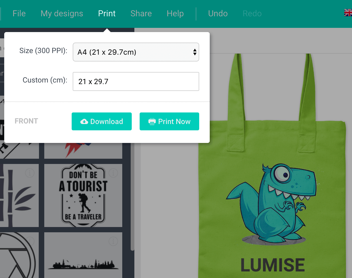
Task: Select the dinosaur graphic on the tote bag
Action: point(271,204)
